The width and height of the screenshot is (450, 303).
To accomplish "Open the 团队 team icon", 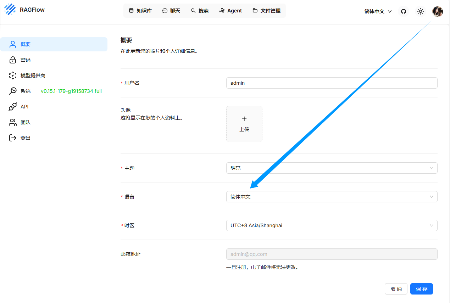I will point(13,122).
